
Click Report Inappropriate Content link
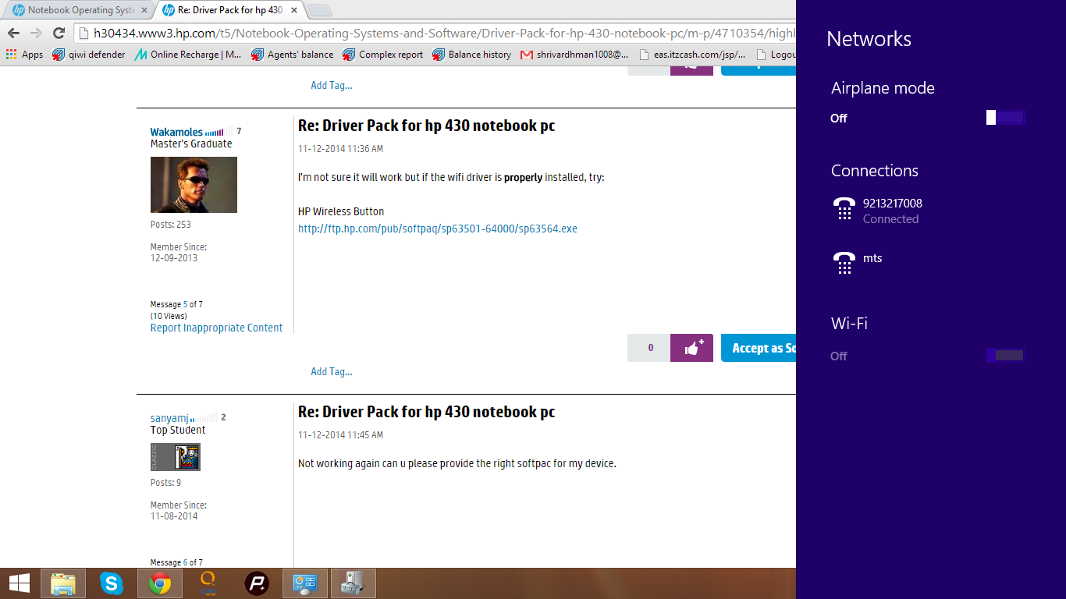coord(217,328)
